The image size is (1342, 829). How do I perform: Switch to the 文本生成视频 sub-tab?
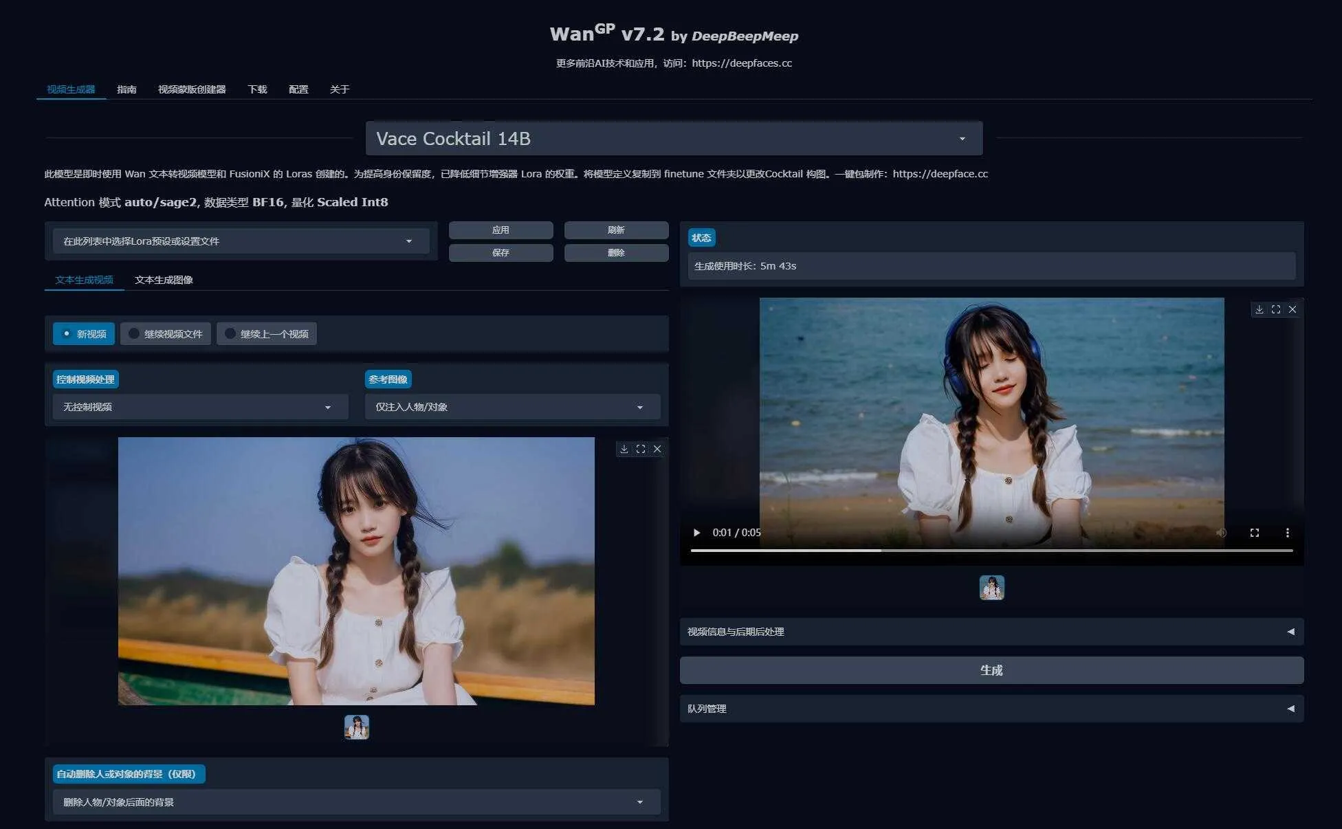pos(84,280)
